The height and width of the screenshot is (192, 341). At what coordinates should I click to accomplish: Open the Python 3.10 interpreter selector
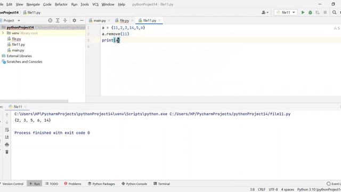pos(319,189)
